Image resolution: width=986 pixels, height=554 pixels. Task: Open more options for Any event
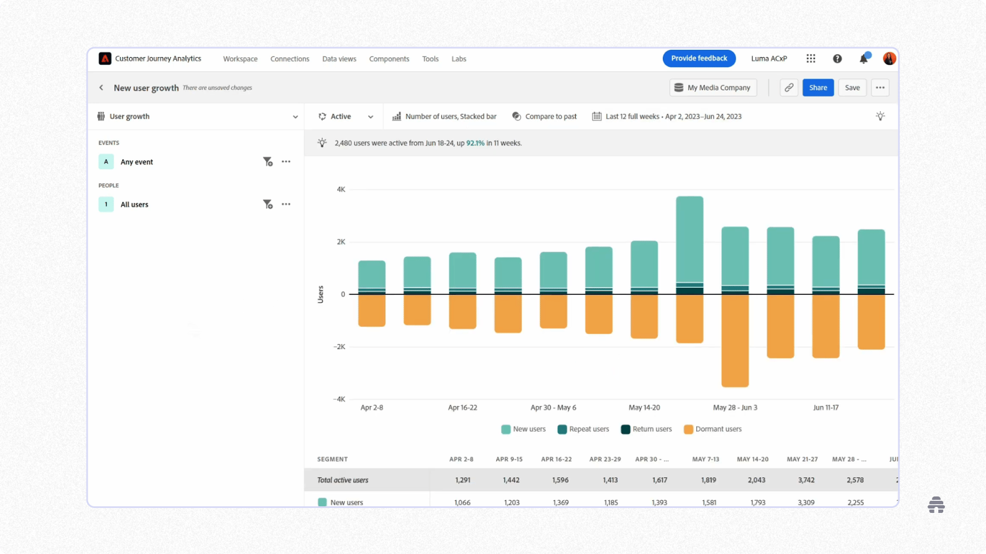tap(286, 162)
